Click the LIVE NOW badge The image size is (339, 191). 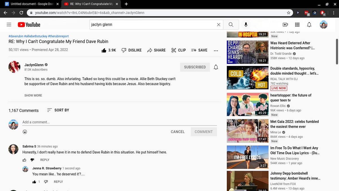coord(279,88)
